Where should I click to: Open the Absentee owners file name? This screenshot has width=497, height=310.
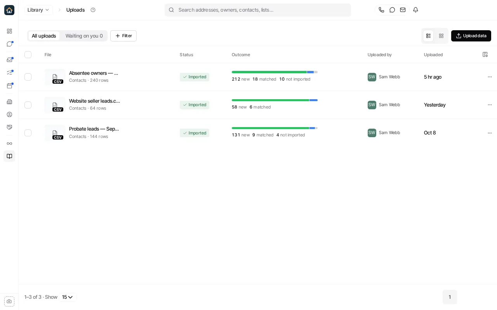click(94, 73)
